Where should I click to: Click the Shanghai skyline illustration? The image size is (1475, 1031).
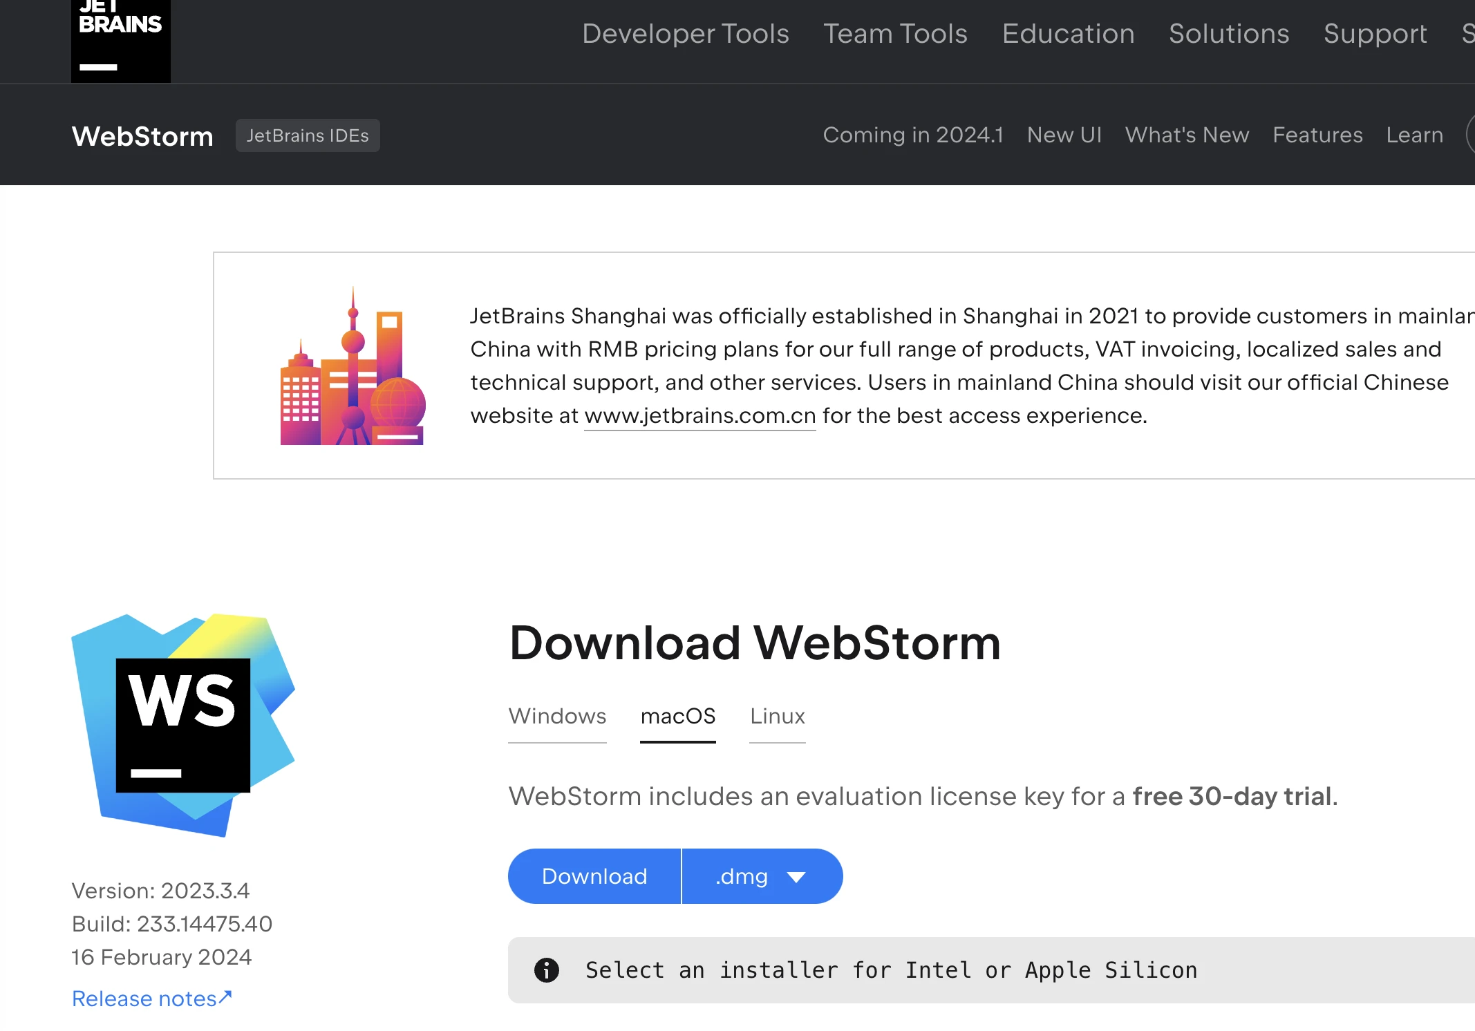(353, 366)
